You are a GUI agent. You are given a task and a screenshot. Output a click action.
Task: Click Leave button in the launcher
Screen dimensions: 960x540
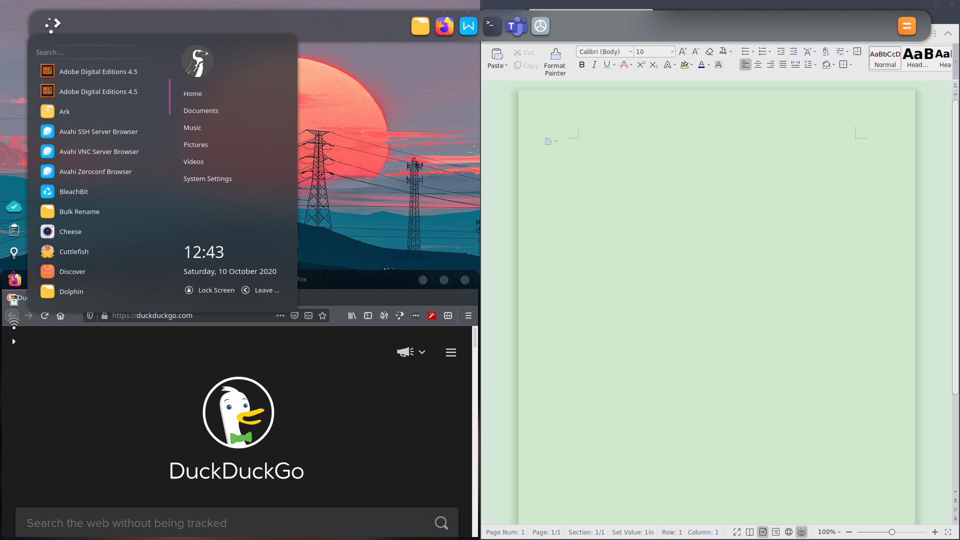tap(260, 290)
